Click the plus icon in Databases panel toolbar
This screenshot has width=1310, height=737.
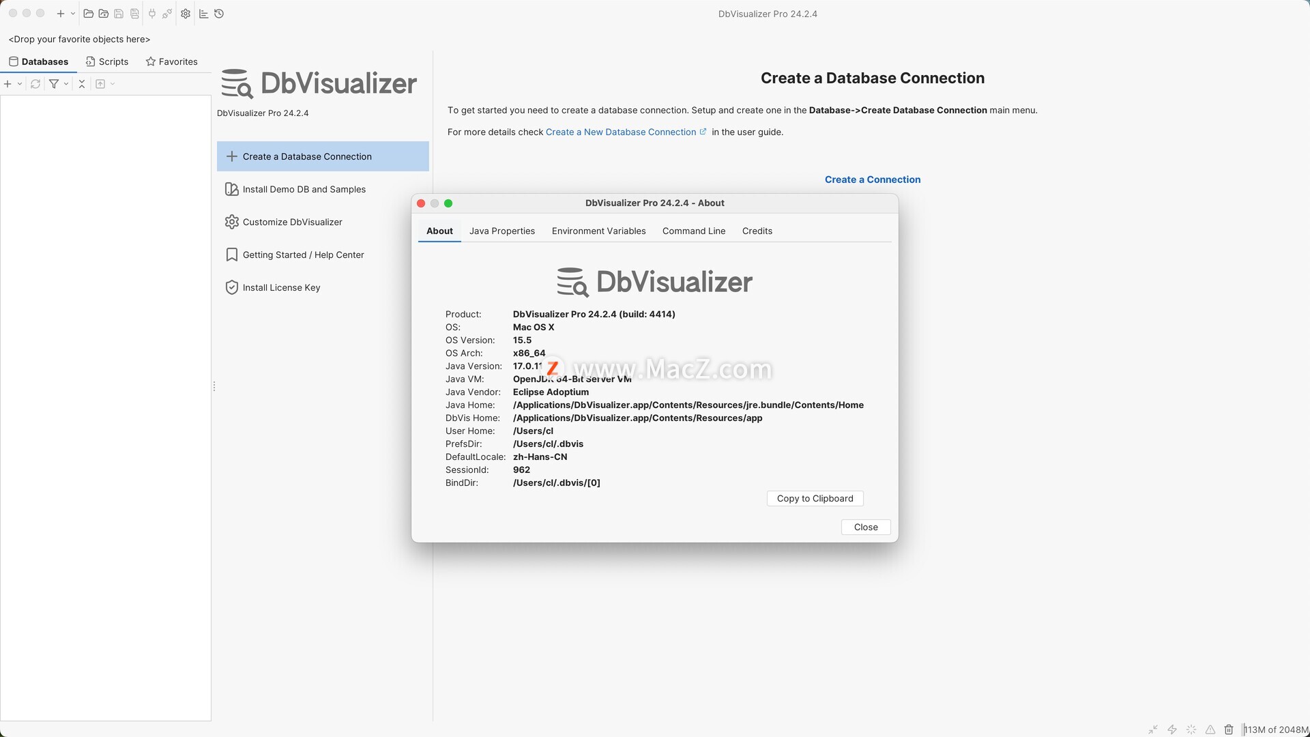(8, 84)
